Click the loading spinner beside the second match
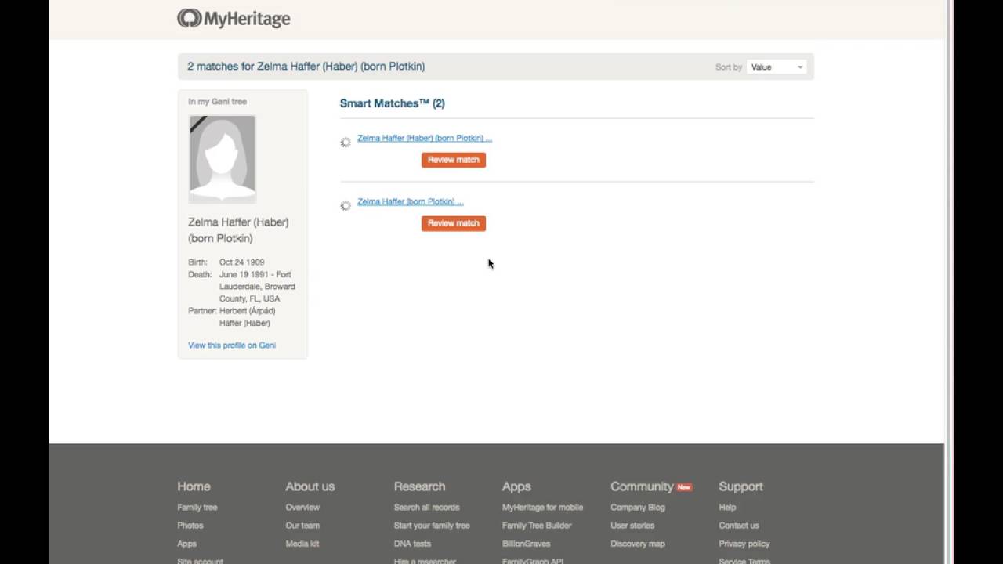 (346, 206)
